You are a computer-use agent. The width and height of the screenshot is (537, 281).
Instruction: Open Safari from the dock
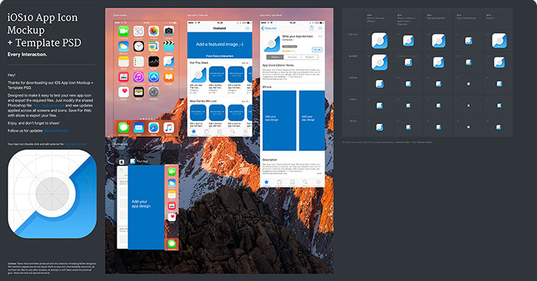click(153, 128)
